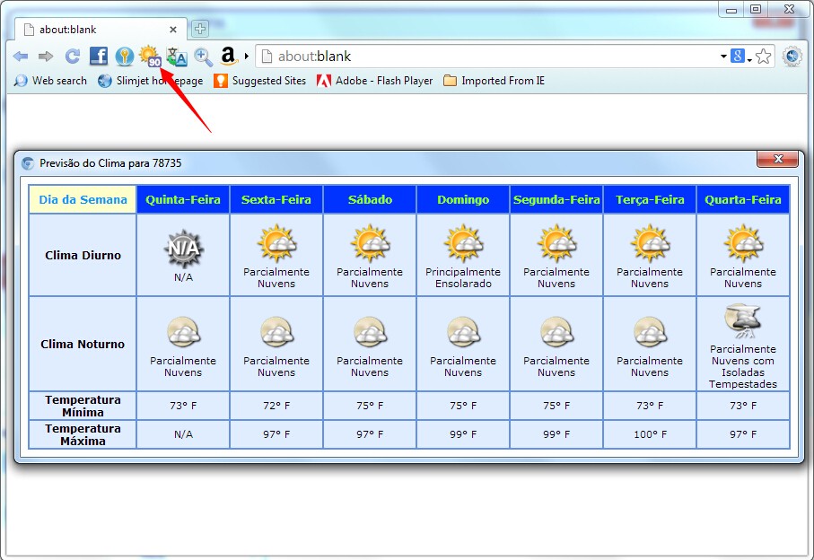Select the about:blank tab
Screen dimensions: 814x560
(99, 30)
